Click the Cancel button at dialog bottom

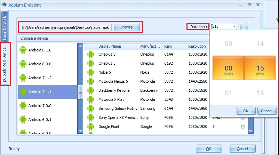coord(242,149)
